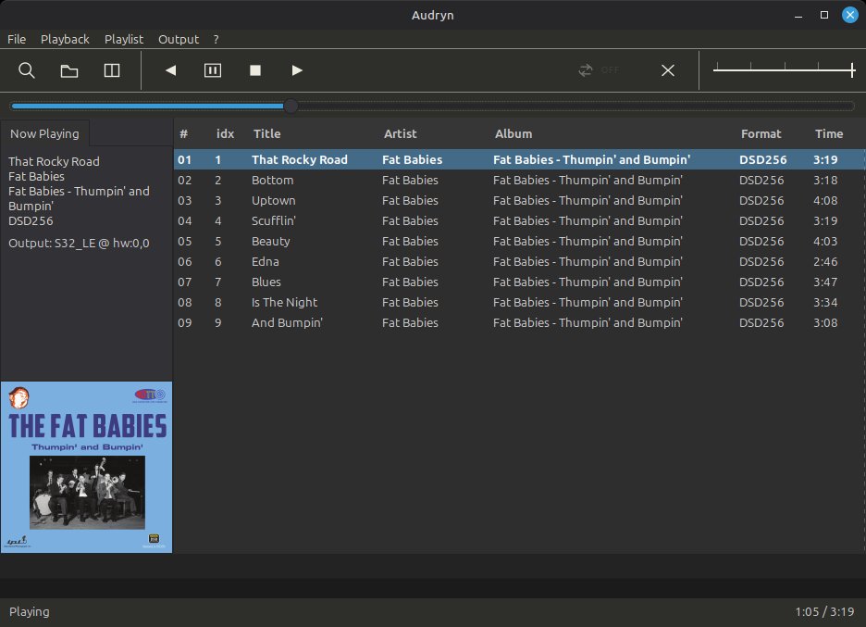The image size is (866, 627).
Task: Click the DSD256 format of Edna row
Action: [761, 261]
